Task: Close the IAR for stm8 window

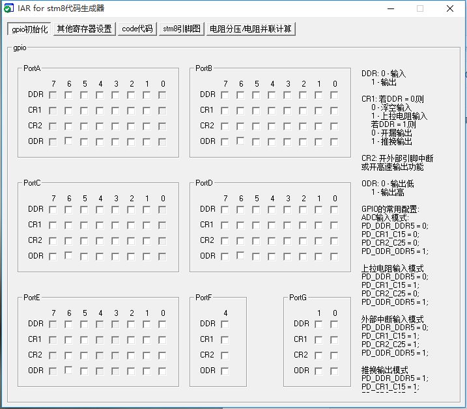Action: pos(450,8)
